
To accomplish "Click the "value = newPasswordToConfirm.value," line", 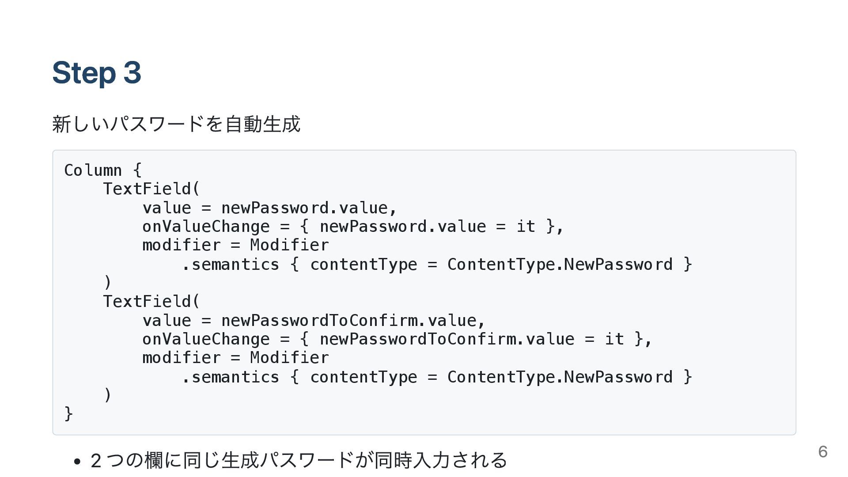I will click(x=314, y=321).
